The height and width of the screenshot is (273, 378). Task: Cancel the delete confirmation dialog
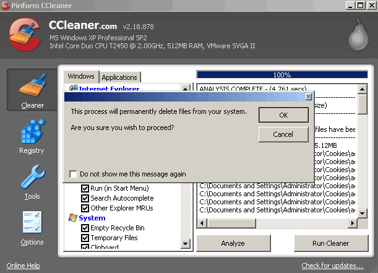click(283, 134)
